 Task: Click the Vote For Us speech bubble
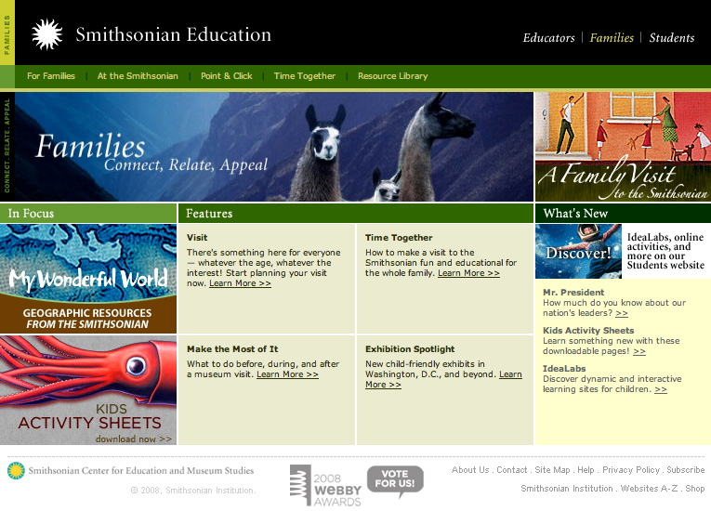pos(395,480)
